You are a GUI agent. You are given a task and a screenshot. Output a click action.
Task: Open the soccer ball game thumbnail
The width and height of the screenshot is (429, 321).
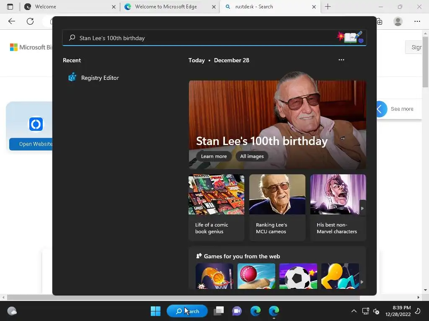(298, 276)
